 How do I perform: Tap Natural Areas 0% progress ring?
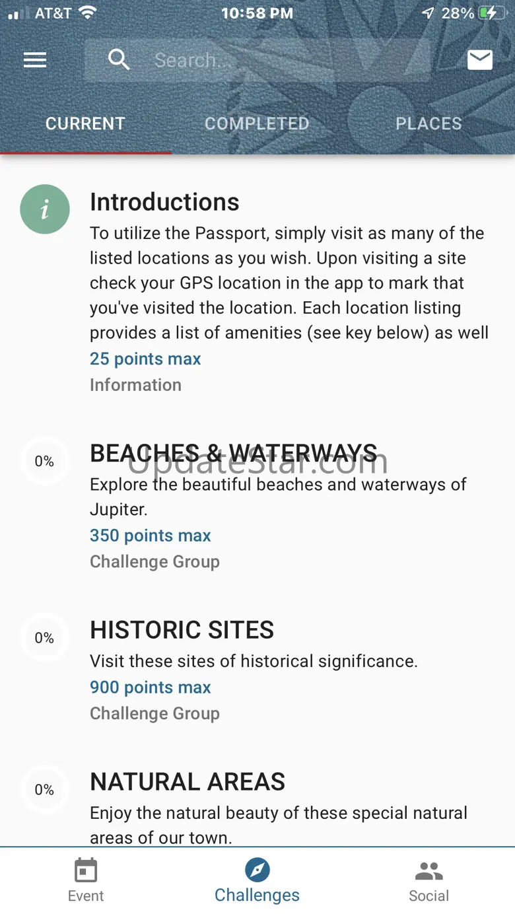[x=44, y=789]
